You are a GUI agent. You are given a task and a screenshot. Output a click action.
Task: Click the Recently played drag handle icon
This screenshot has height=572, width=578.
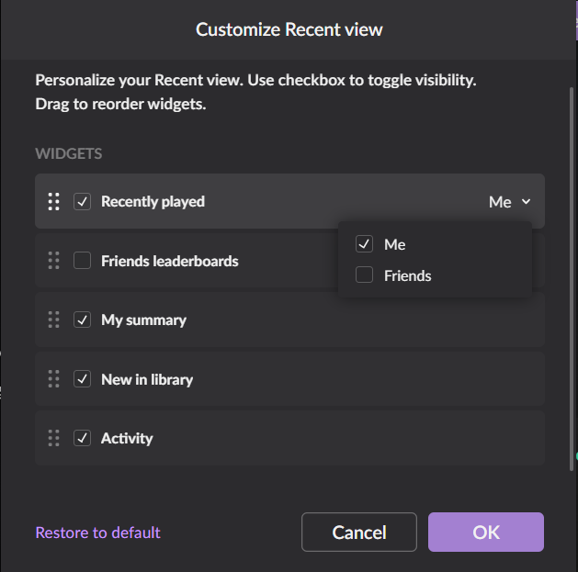(54, 202)
